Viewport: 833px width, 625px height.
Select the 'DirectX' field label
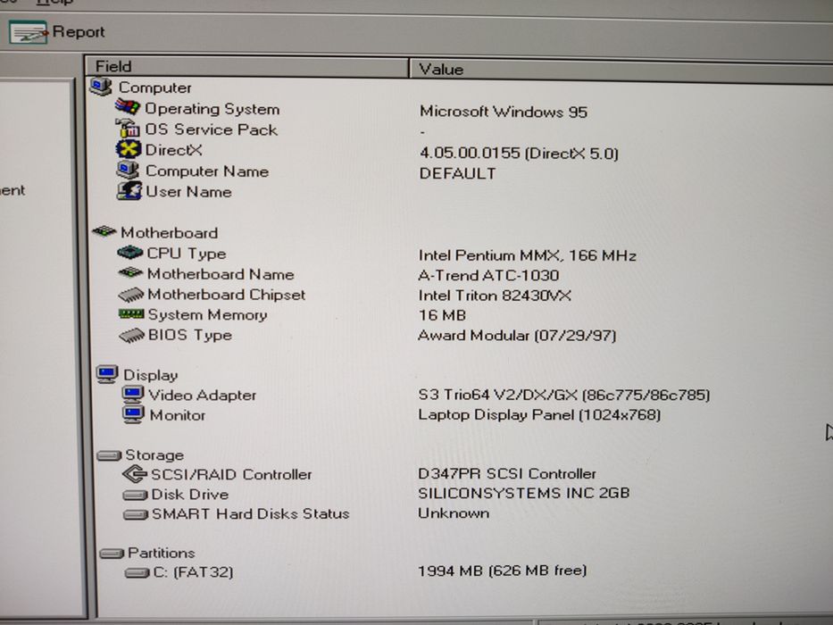tap(173, 150)
